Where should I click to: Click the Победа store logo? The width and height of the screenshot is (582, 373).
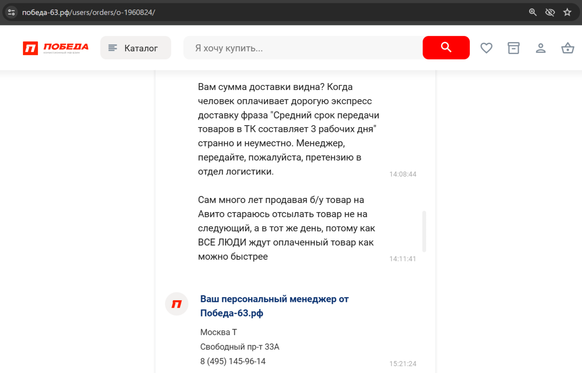click(x=56, y=48)
